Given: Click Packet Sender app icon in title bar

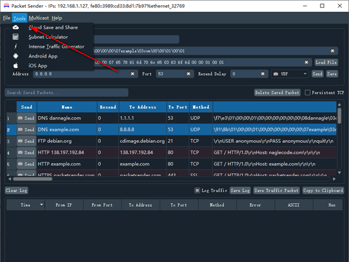Looking at the screenshot, I should pos(6,6).
